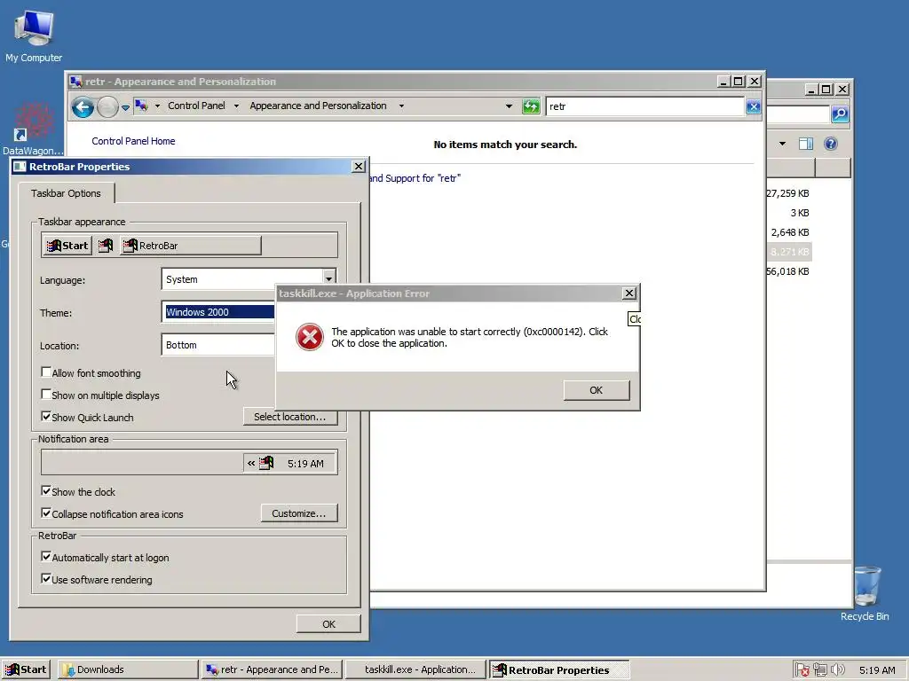Select the Taskbar Options tab

pos(66,193)
